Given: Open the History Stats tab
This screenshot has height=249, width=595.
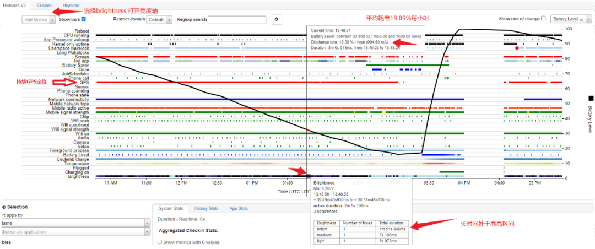Looking at the screenshot, I should click(x=207, y=208).
